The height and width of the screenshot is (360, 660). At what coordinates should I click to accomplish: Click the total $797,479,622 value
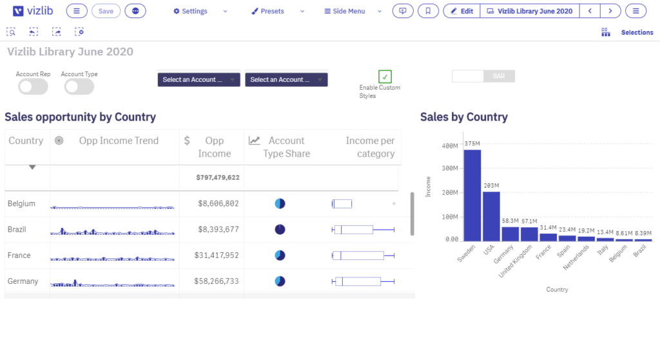click(x=218, y=177)
